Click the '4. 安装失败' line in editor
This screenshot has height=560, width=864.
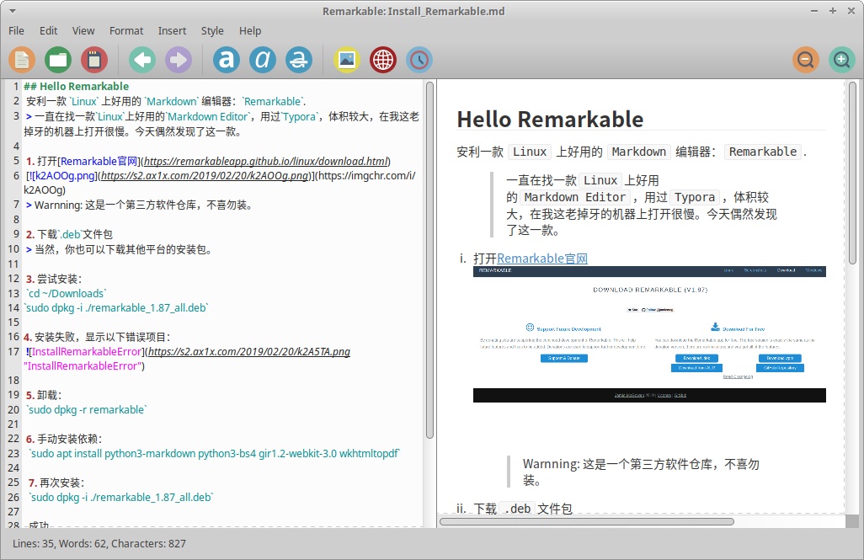pos(98,337)
